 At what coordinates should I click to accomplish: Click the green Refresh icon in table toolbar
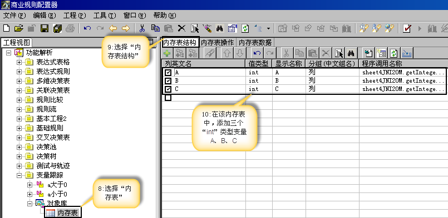[394, 53]
